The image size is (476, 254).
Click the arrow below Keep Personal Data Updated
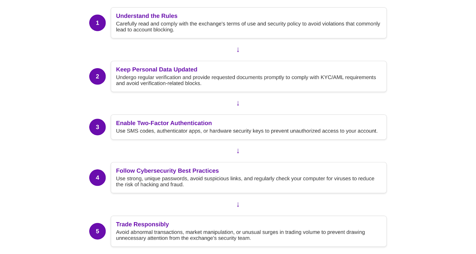click(238, 103)
